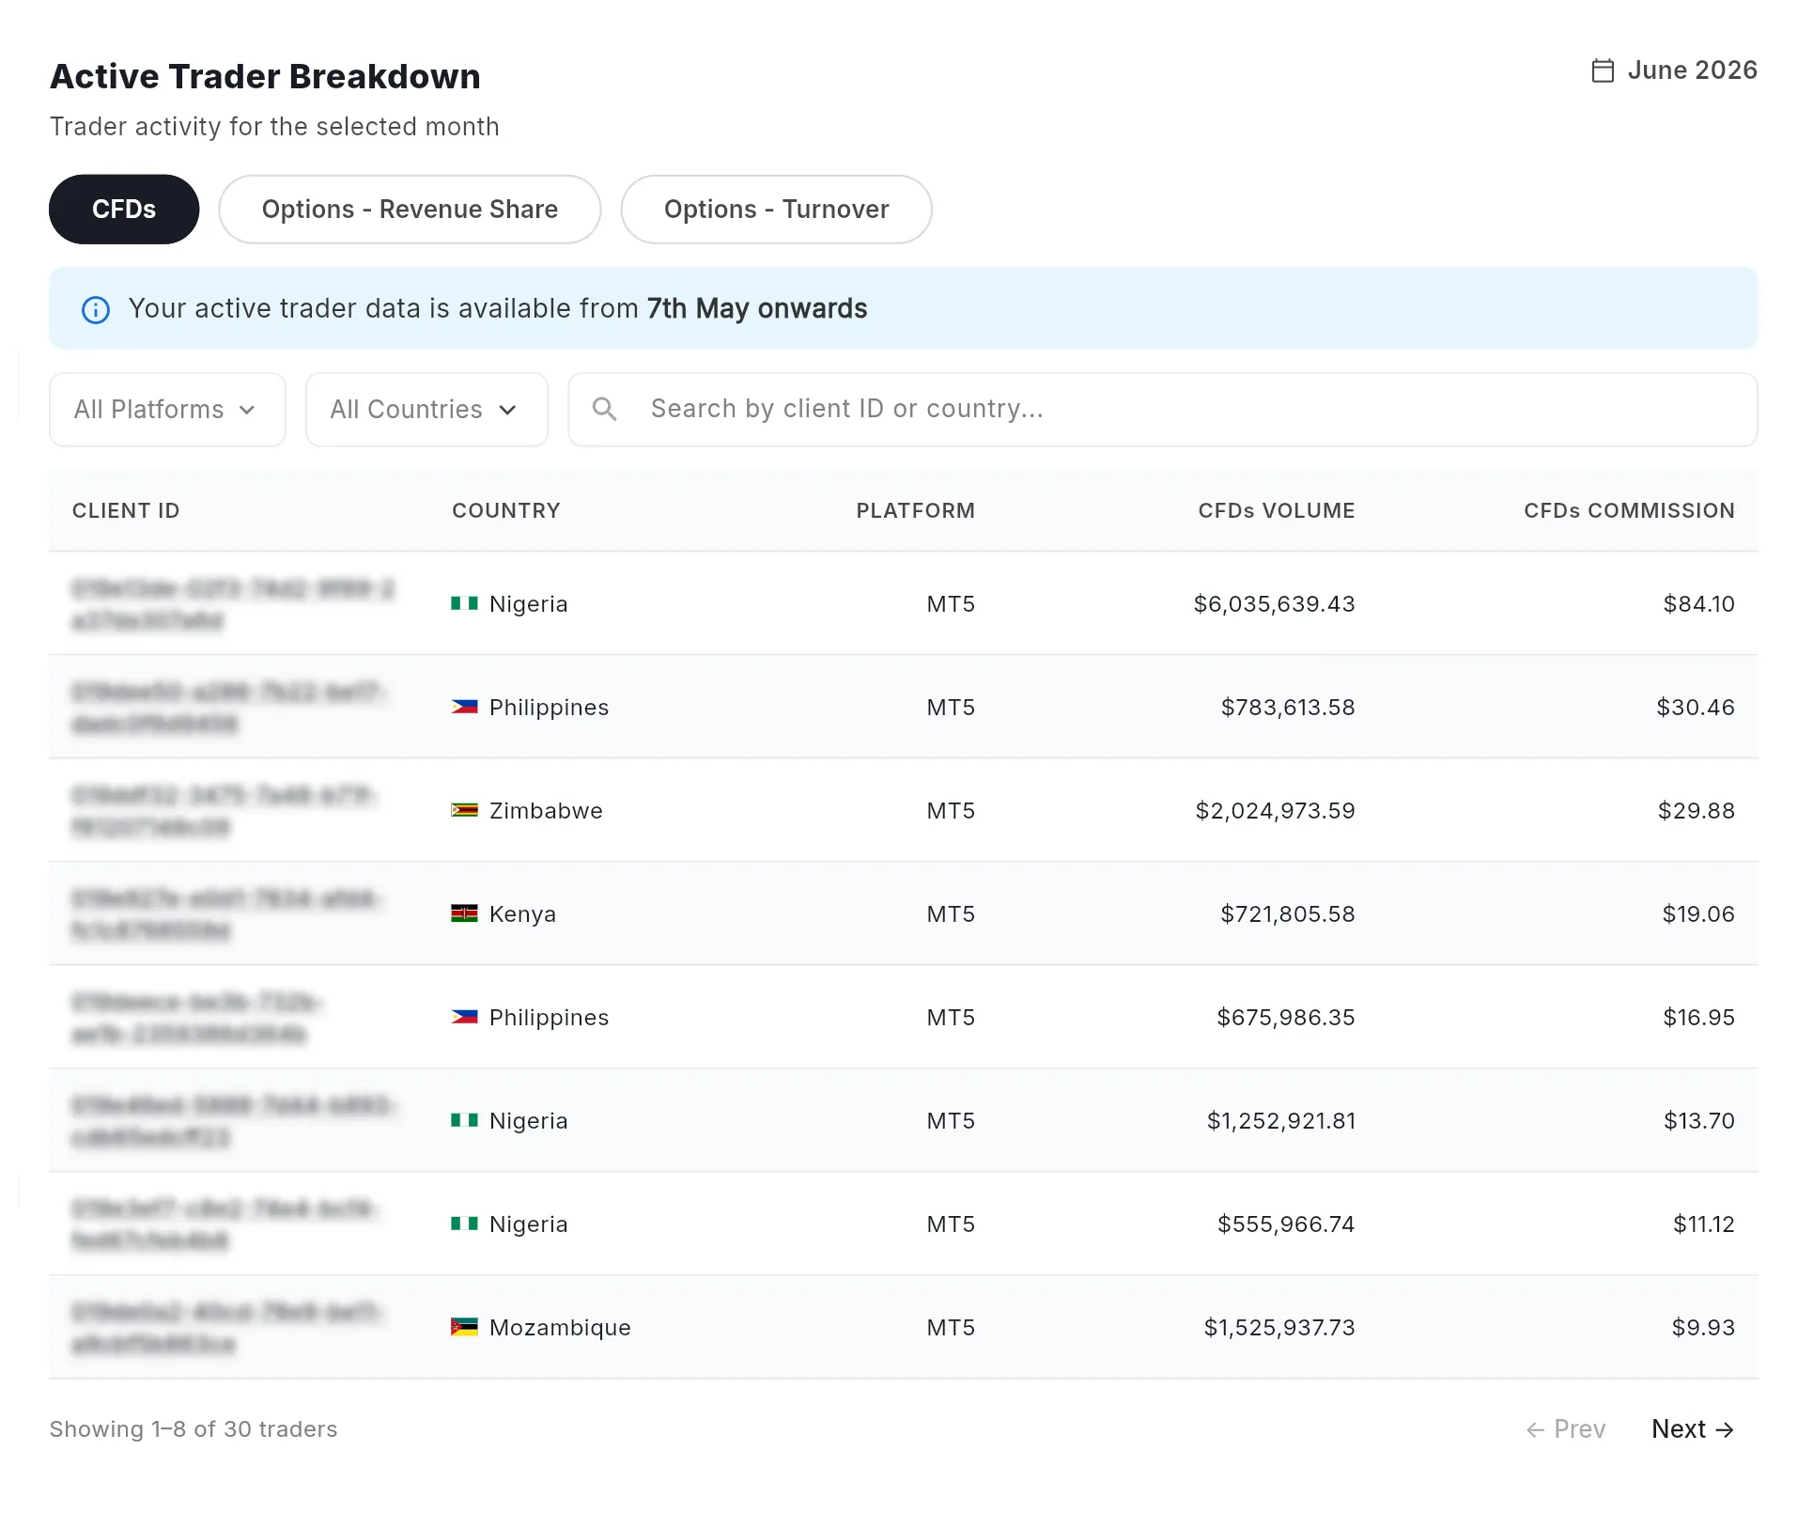1813x1513 pixels.
Task: Select the volume value $6,035,639.43
Action: (1274, 604)
